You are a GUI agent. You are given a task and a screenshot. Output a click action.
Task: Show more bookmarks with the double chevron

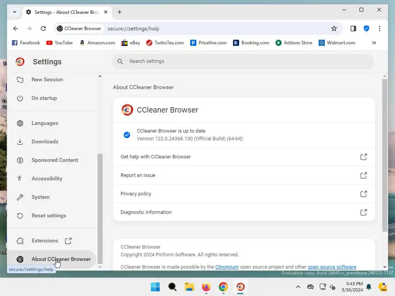click(x=374, y=43)
